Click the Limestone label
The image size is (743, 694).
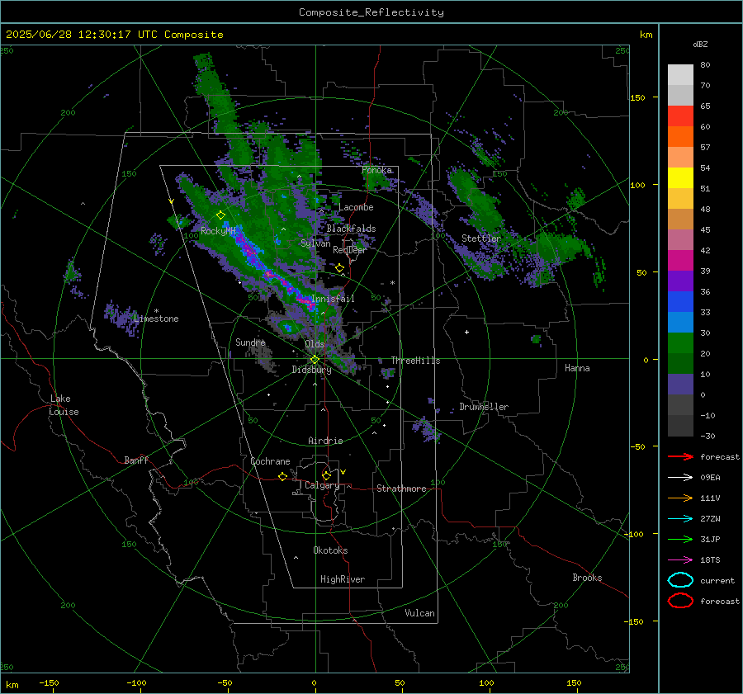click(156, 319)
